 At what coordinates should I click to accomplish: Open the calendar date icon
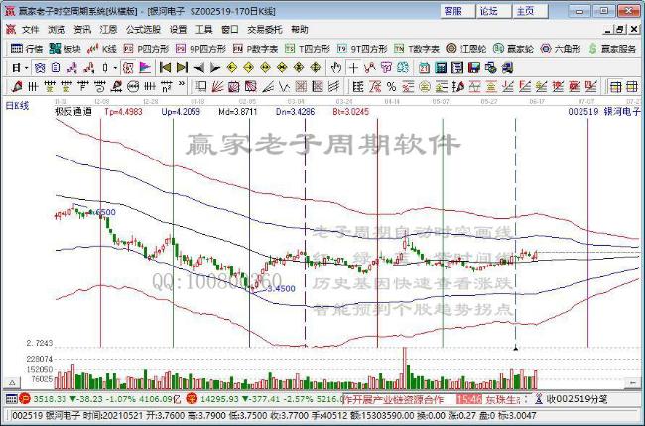tap(424, 67)
